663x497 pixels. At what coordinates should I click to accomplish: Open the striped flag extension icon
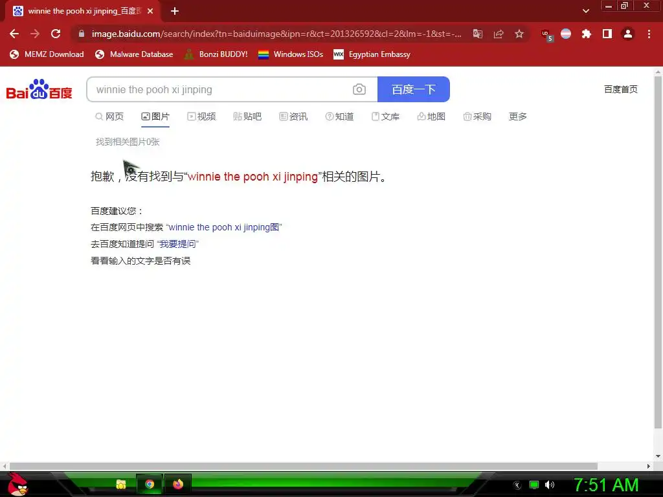(566, 34)
